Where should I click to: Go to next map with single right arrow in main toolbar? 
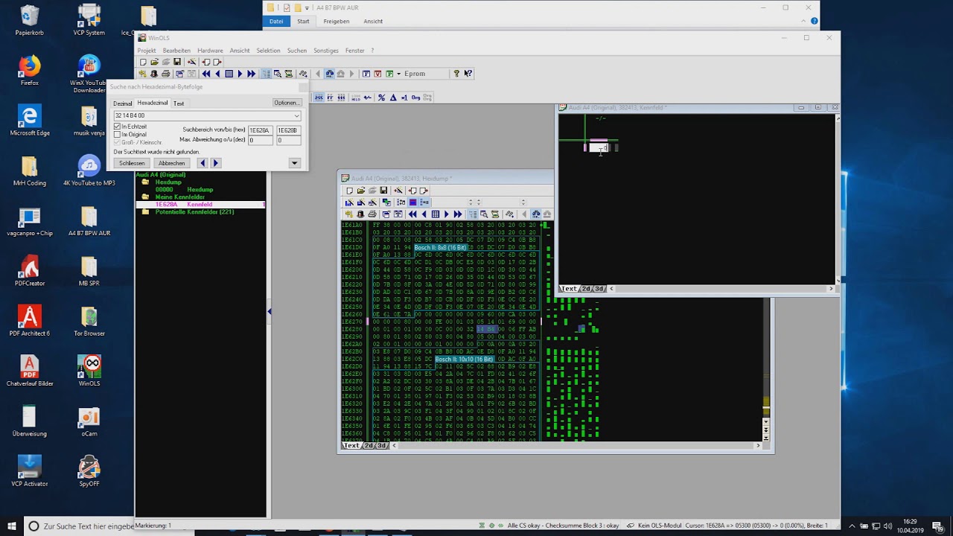[240, 74]
